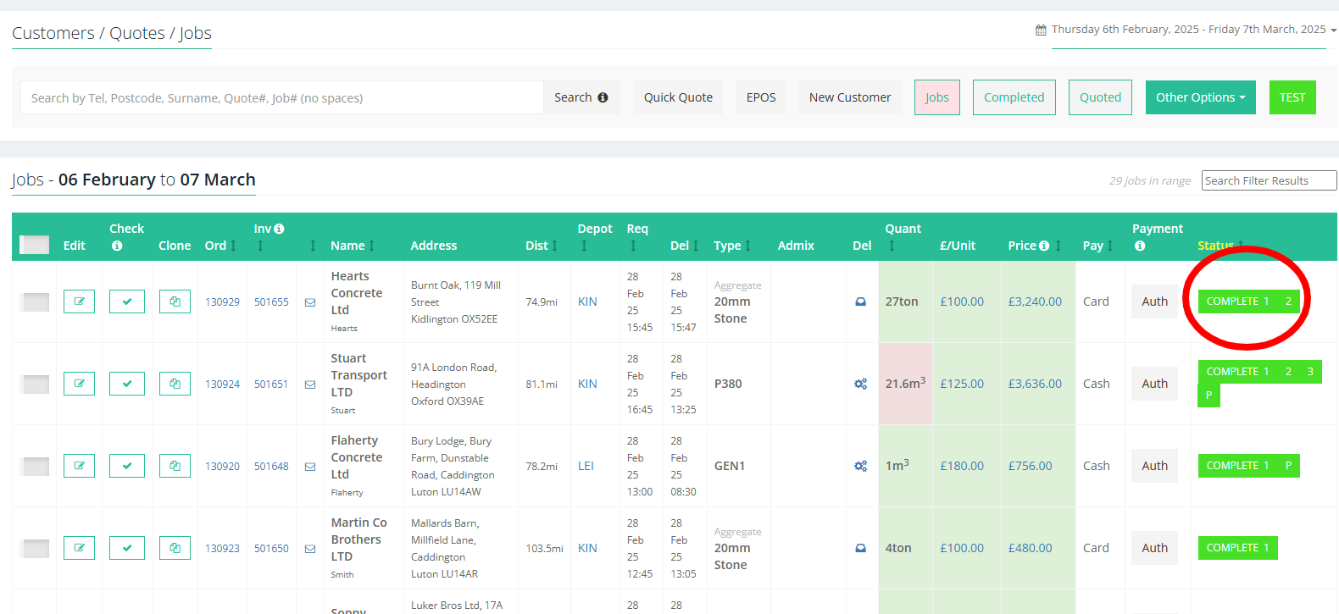The width and height of the screenshot is (1339, 614).
Task: Focus the Search Filter Results field
Action: (1268, 180)
